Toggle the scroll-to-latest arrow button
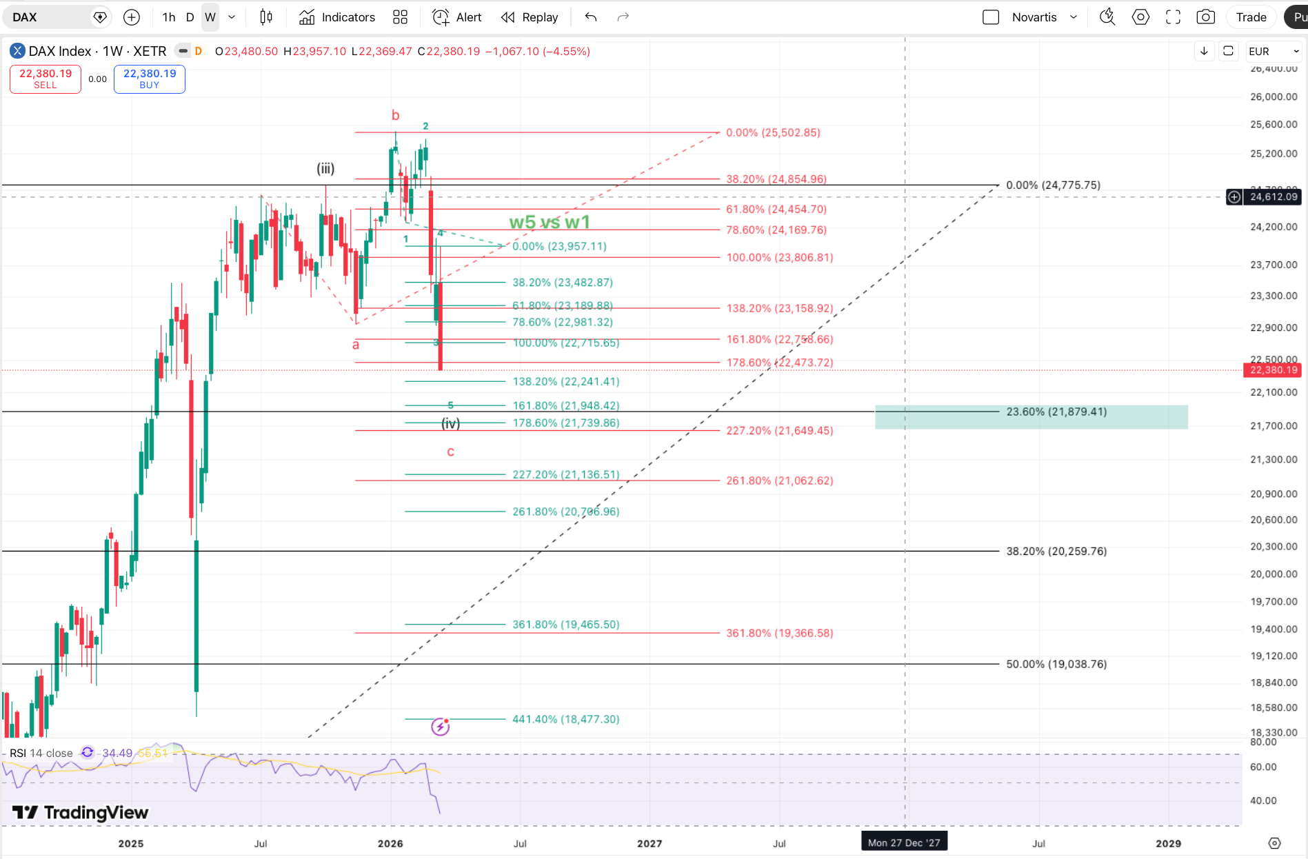 click(x=1204, y=51)
